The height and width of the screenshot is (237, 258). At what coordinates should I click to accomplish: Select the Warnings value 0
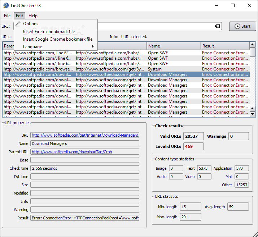[x=239, y=136]
